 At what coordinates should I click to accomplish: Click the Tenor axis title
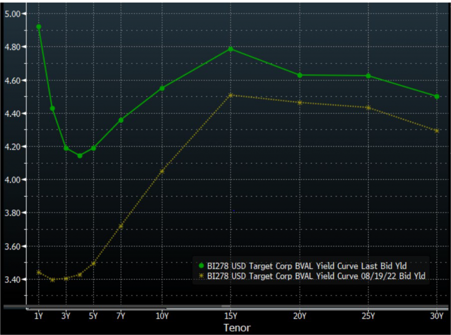(x=237, y=328)
